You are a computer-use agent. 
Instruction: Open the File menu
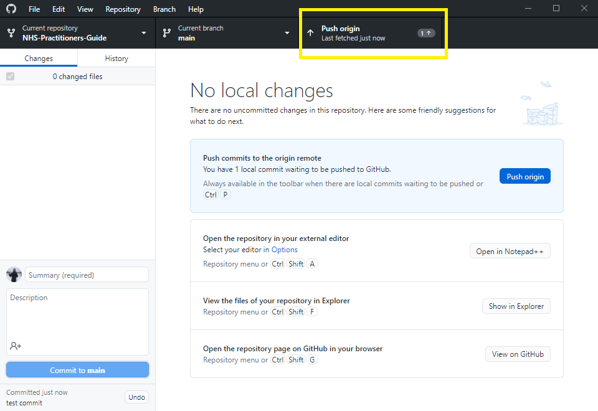[34, 9]
